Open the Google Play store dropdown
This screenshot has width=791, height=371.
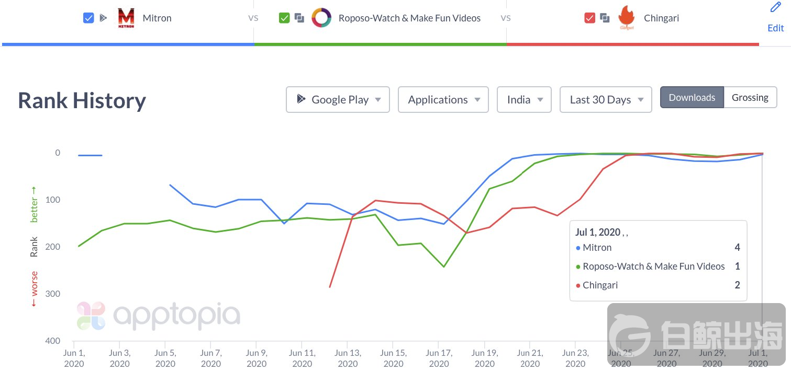tap(338, 100)
